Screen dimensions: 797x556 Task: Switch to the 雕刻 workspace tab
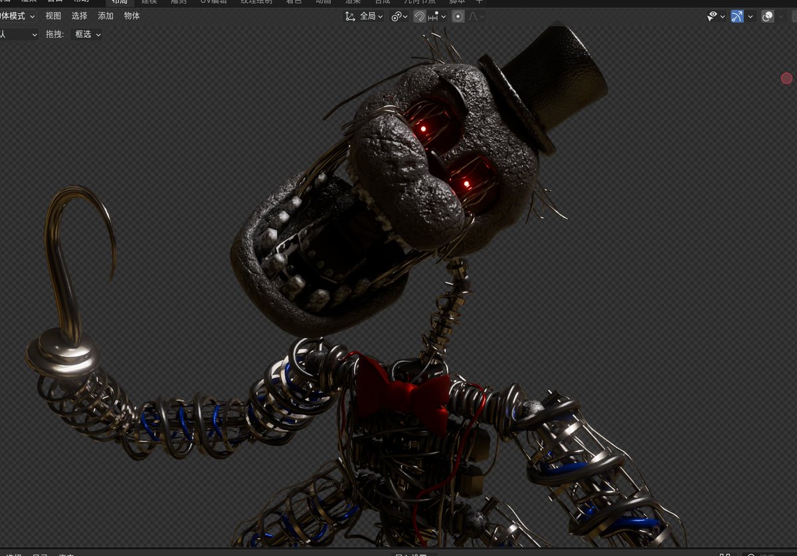[x=179, y=2]
